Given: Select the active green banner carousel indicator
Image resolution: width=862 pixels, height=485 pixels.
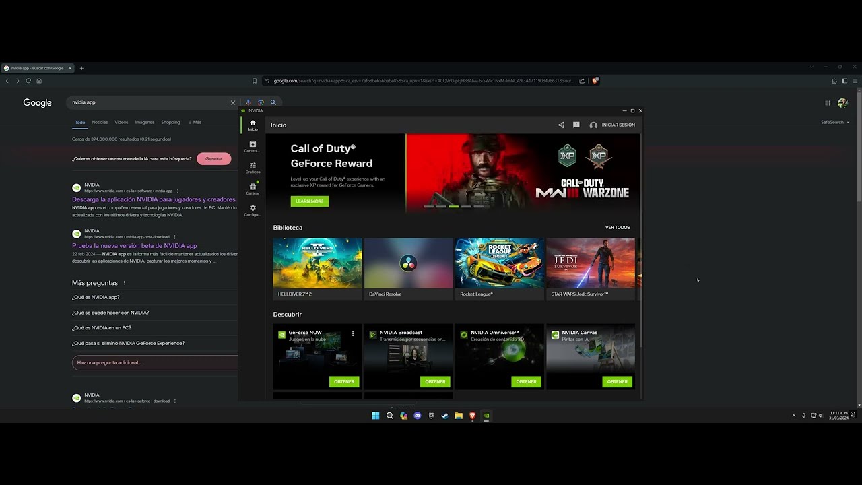Looking at the screenshot, I should (454, 207).
